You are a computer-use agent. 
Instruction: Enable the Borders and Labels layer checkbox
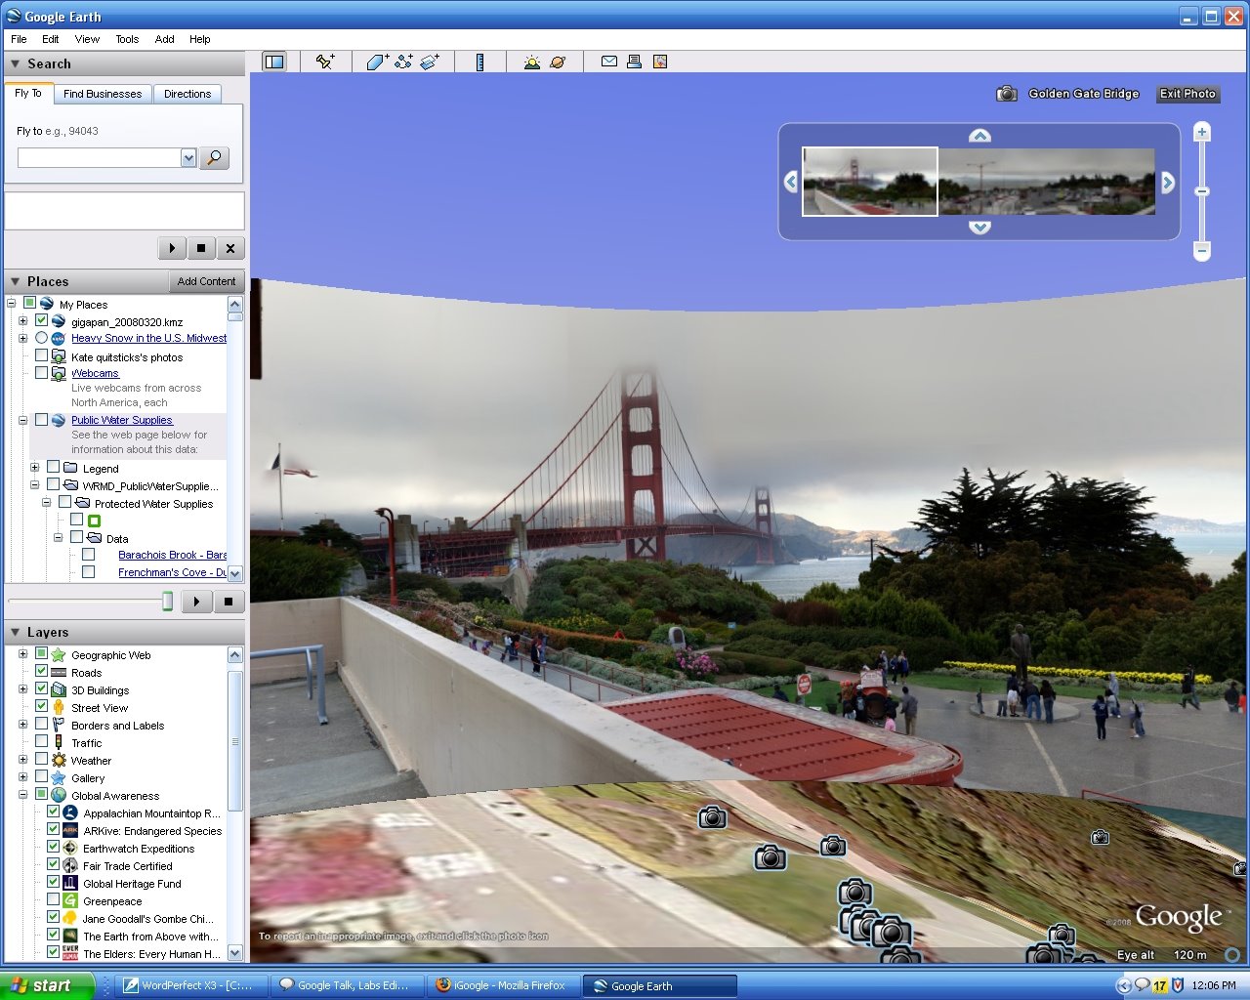(x=41, y=724)
